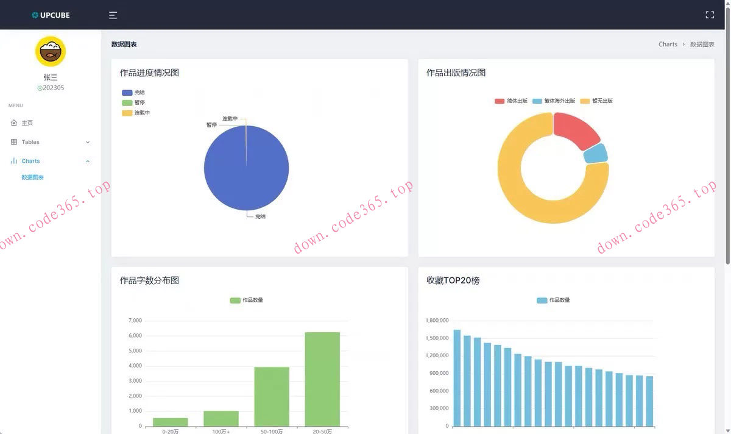Screen dimensions: 731x434
Task: Click the 50-100万 green bar
Action: pos(272,396)
